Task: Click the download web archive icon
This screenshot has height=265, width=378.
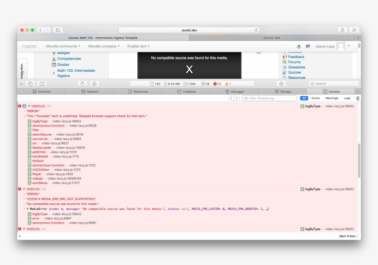Action: click(x=94, y=84)
